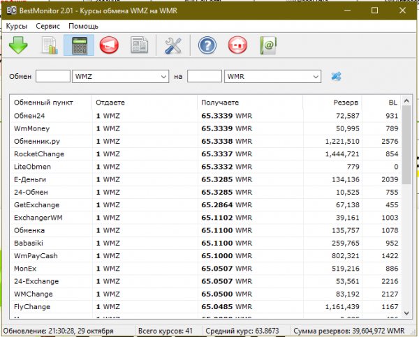Click the blue question mark help icon
Viewport: 419px width, 337px height.
click(x=207, y=45)
